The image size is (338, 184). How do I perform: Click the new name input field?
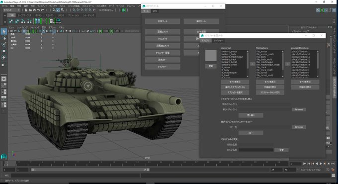click(256, 150)
